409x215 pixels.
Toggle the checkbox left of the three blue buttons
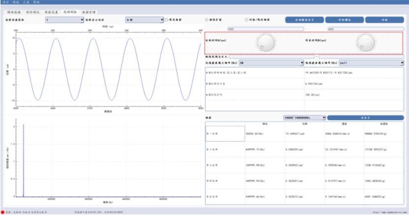click(246, 20)
